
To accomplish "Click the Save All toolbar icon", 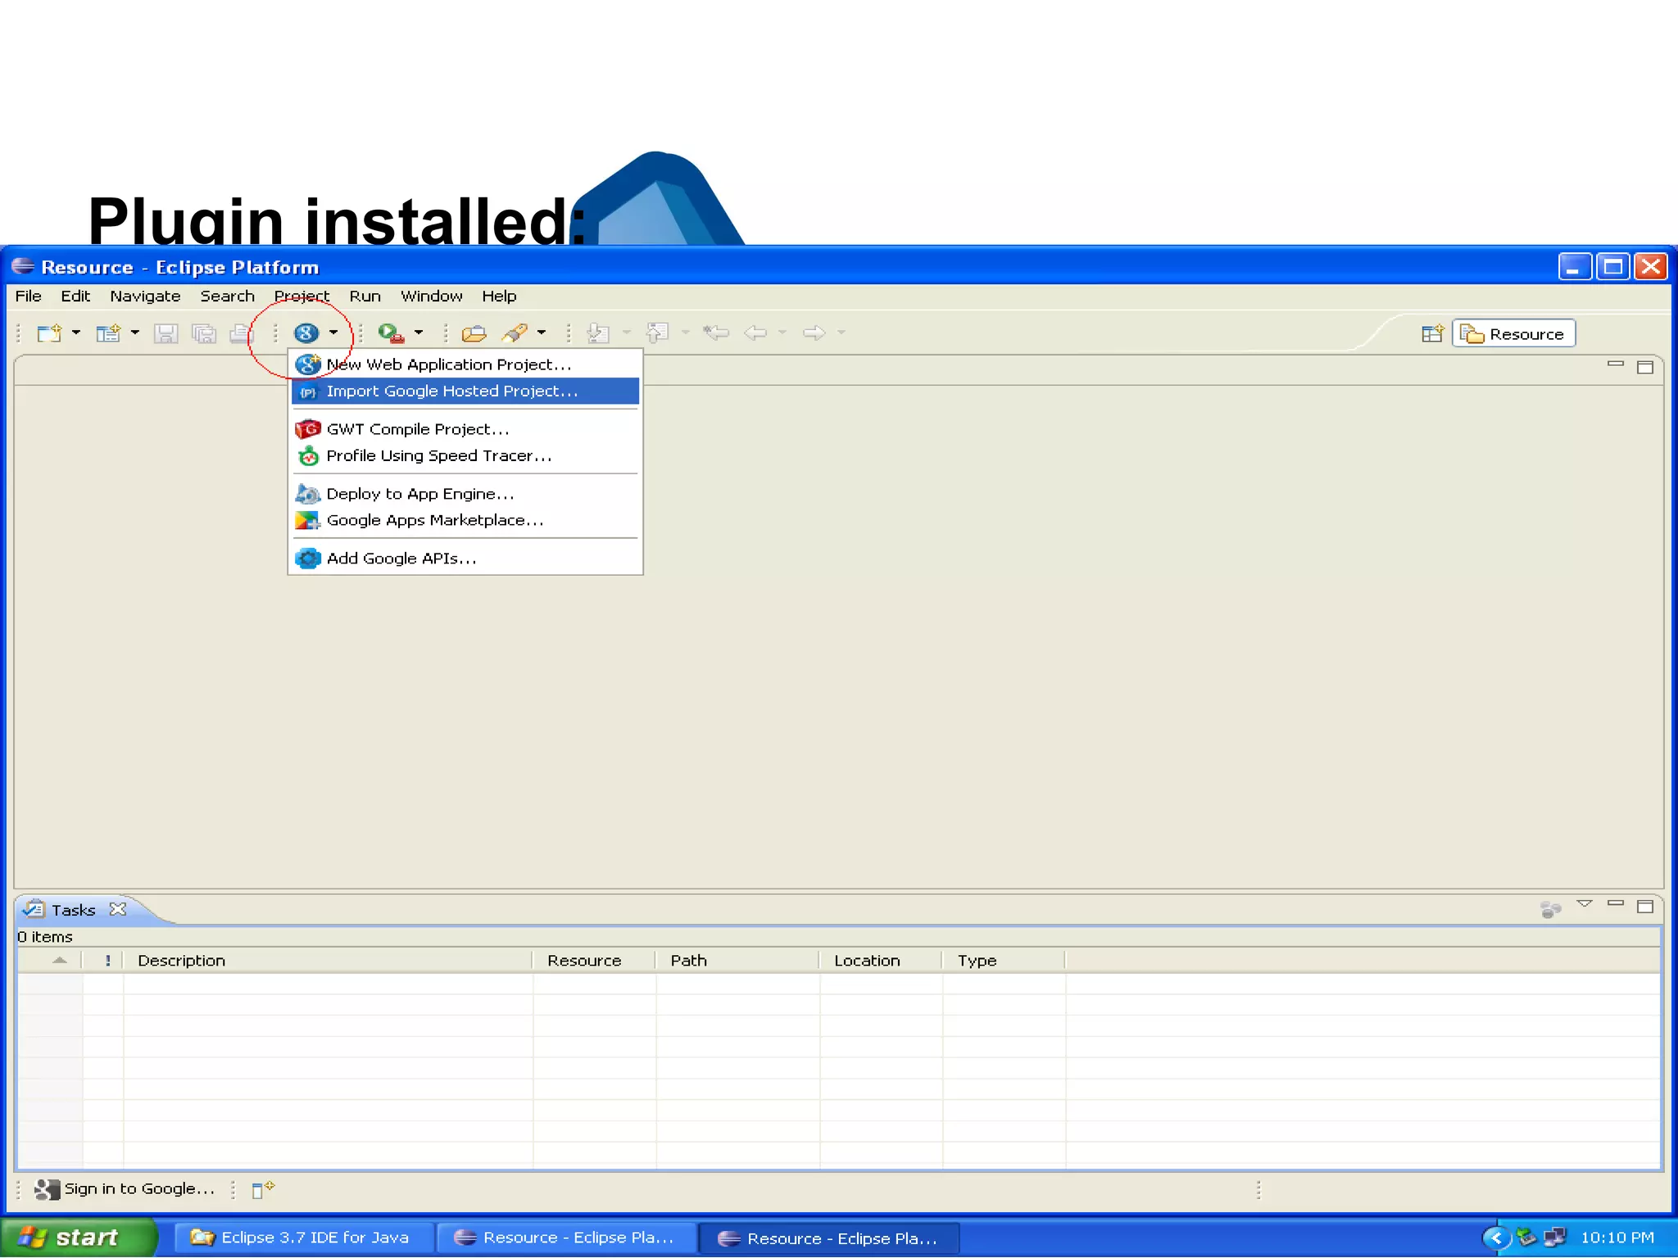I will pyautogui.click(x=203, y=333).
